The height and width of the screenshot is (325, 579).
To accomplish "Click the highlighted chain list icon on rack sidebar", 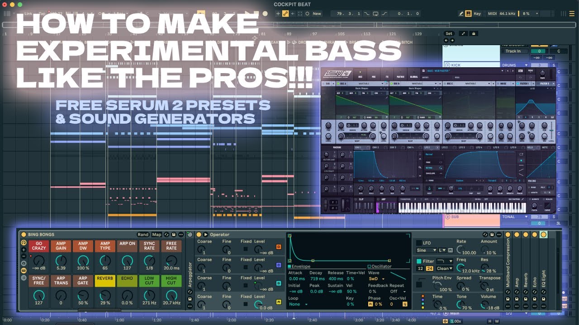I will pyautogui.click(x=24, y=270).
